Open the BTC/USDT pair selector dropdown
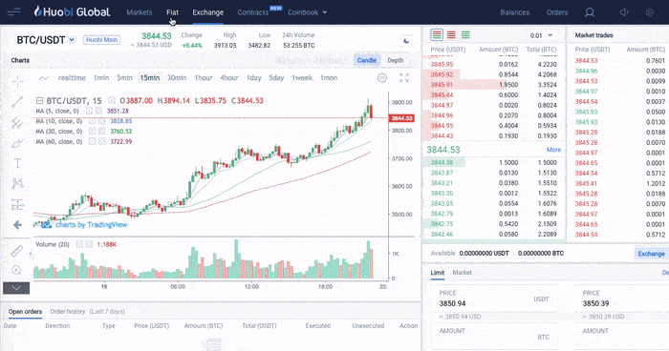 pos(72,40)
